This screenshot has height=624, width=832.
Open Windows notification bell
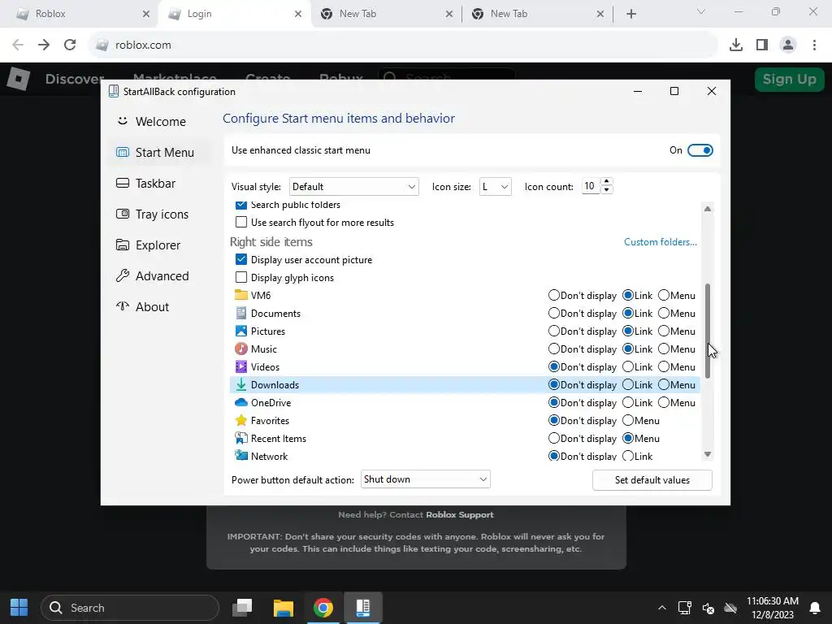coord(814,608)
